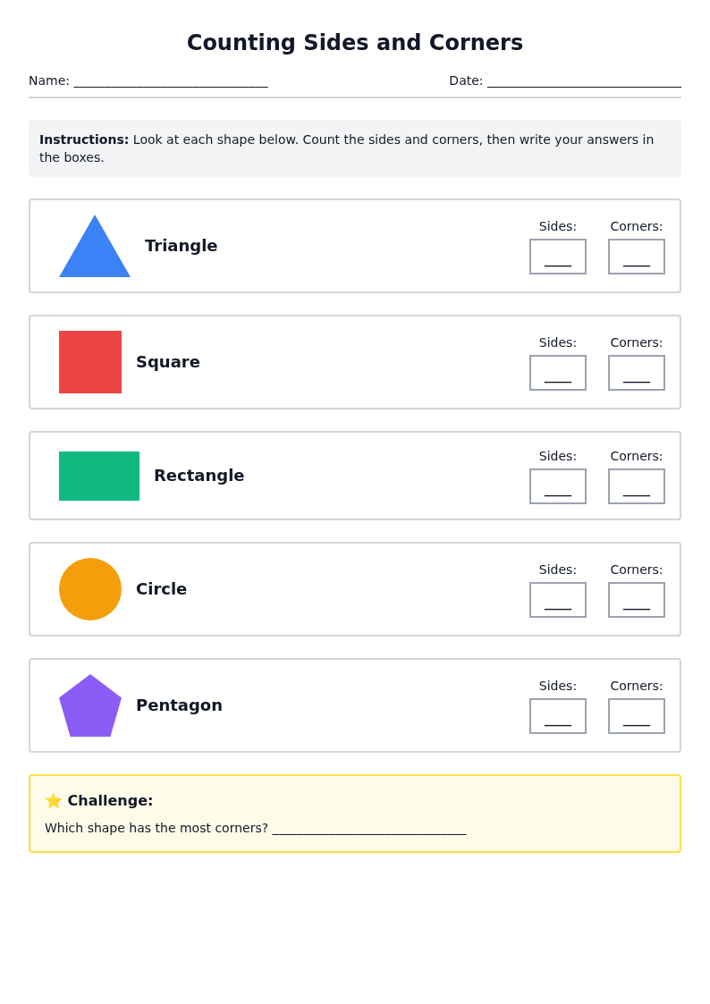Viewport: 710px width, 1004px height.
Task: Click the Triangle Corners answer box
Action: [637, 256]
